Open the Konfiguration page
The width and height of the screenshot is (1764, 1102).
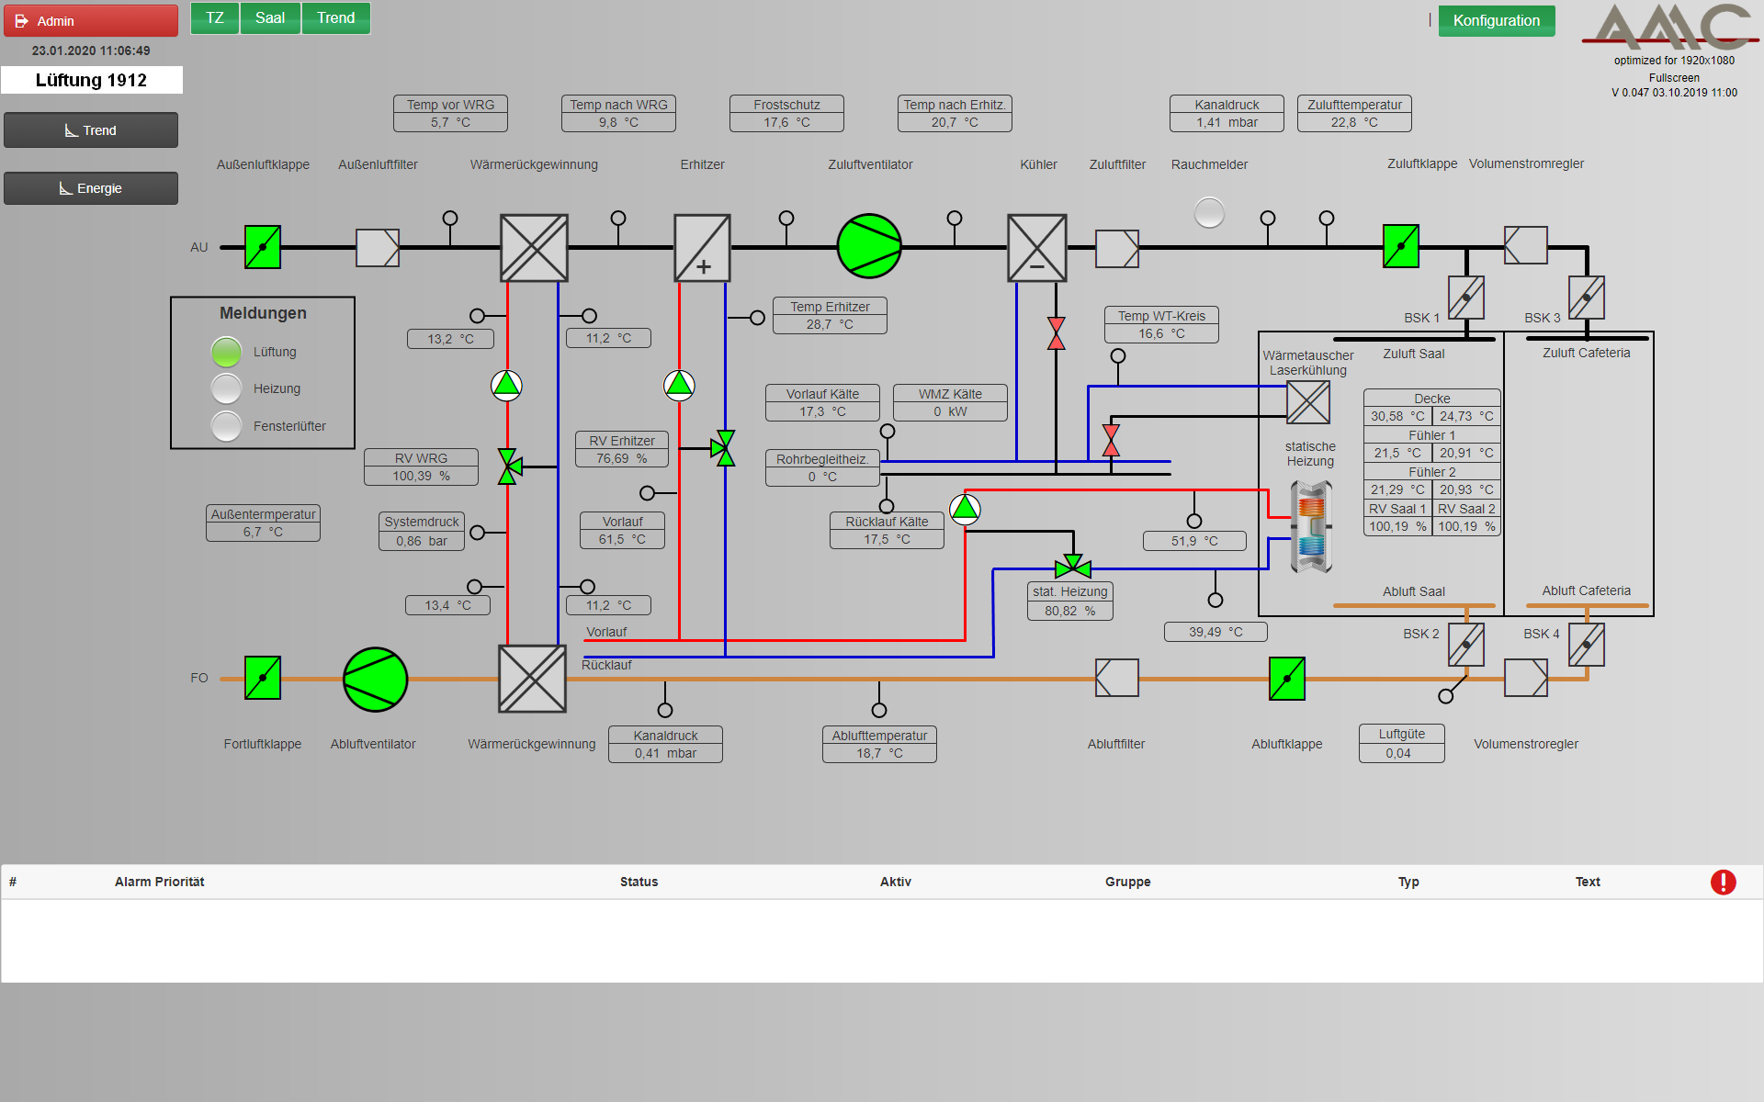pos(1496,20)
